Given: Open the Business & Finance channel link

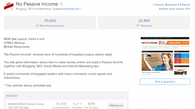Looking at the screenshot, I should [178, 5].
